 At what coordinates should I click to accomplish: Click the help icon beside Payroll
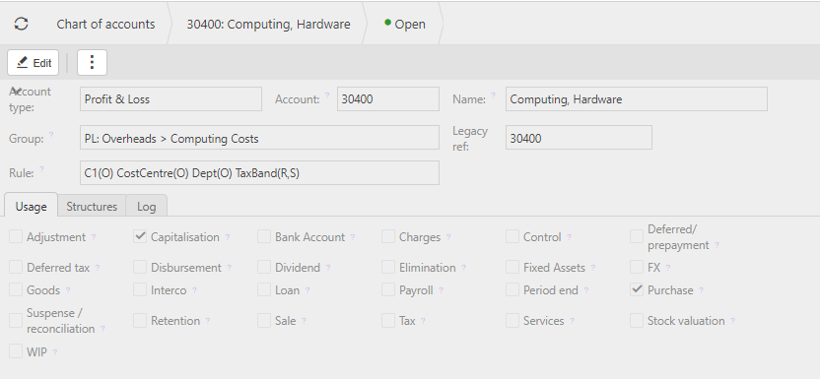(x=441, y=290)
